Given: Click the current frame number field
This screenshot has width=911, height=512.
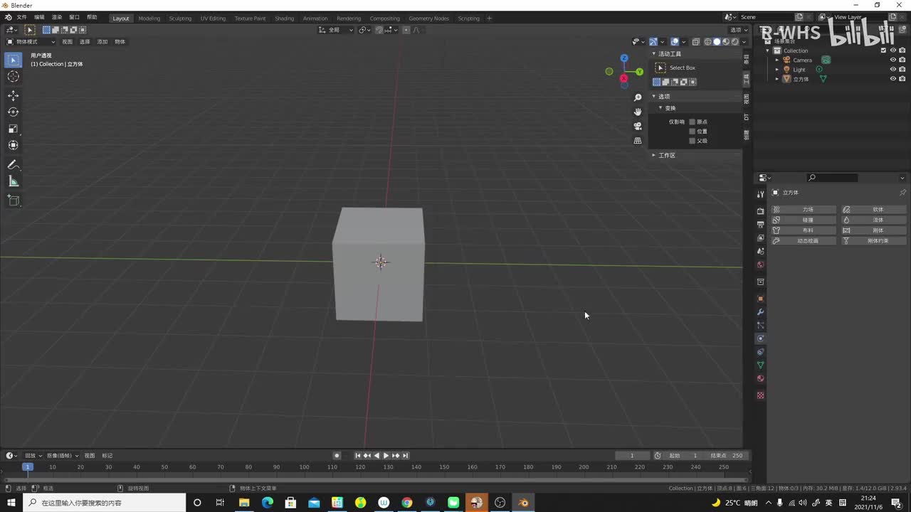Looking at the screenshot, I should coord(632,456).
